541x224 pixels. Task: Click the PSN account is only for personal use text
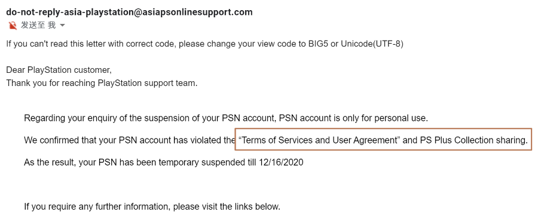click(353, 118)
